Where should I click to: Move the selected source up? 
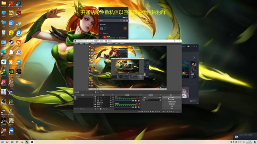pyautogui.click(x=104, y=109)
